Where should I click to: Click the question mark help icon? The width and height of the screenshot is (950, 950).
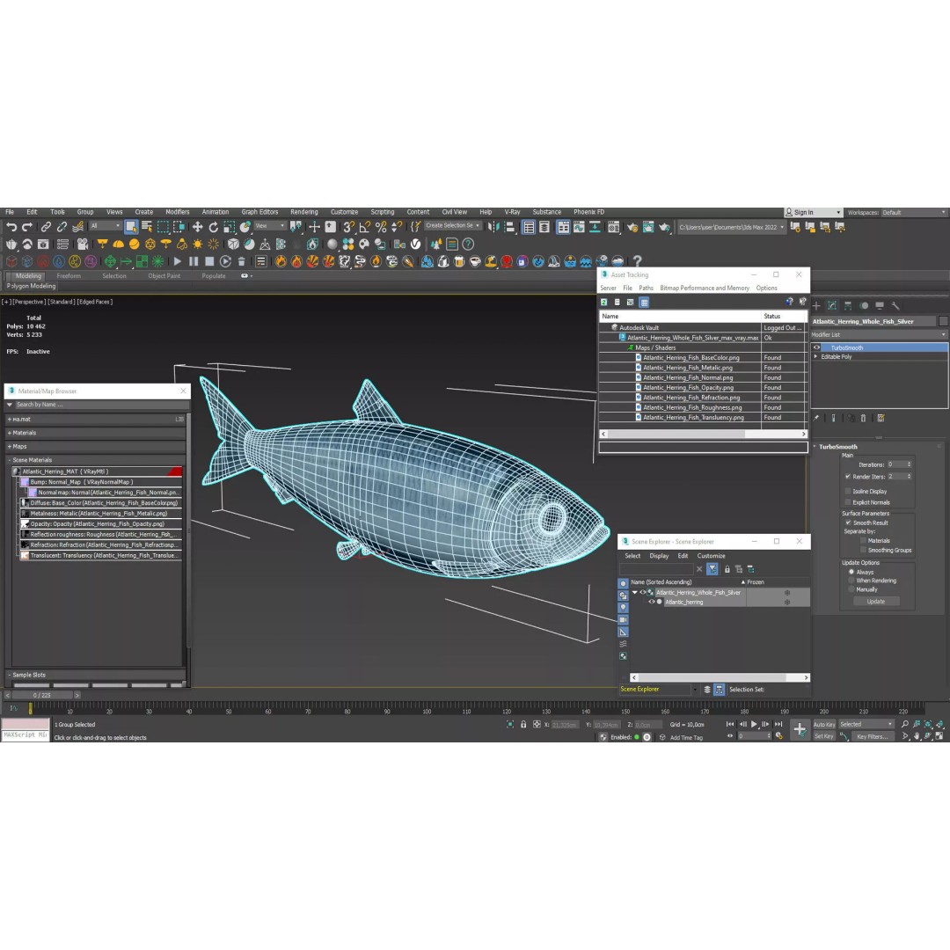637,261
